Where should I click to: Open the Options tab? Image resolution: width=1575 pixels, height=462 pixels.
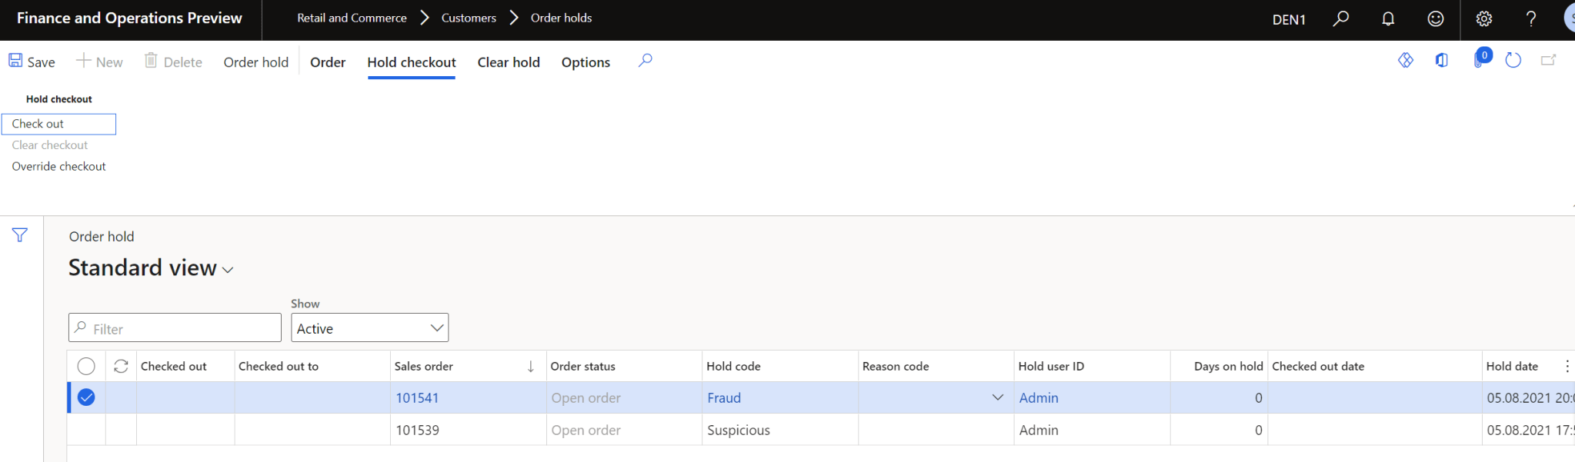tap(585, 62)
